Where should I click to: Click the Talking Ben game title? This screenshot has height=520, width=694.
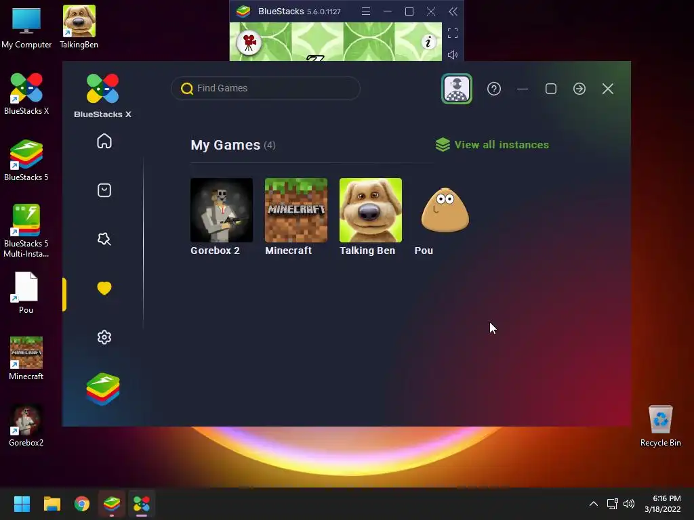pyautogui.click(x=367, y=251)
